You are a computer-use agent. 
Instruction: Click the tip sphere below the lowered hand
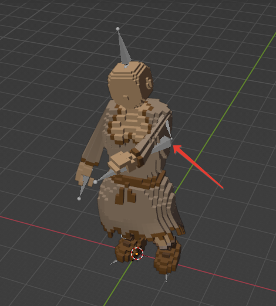coord(79,199)
